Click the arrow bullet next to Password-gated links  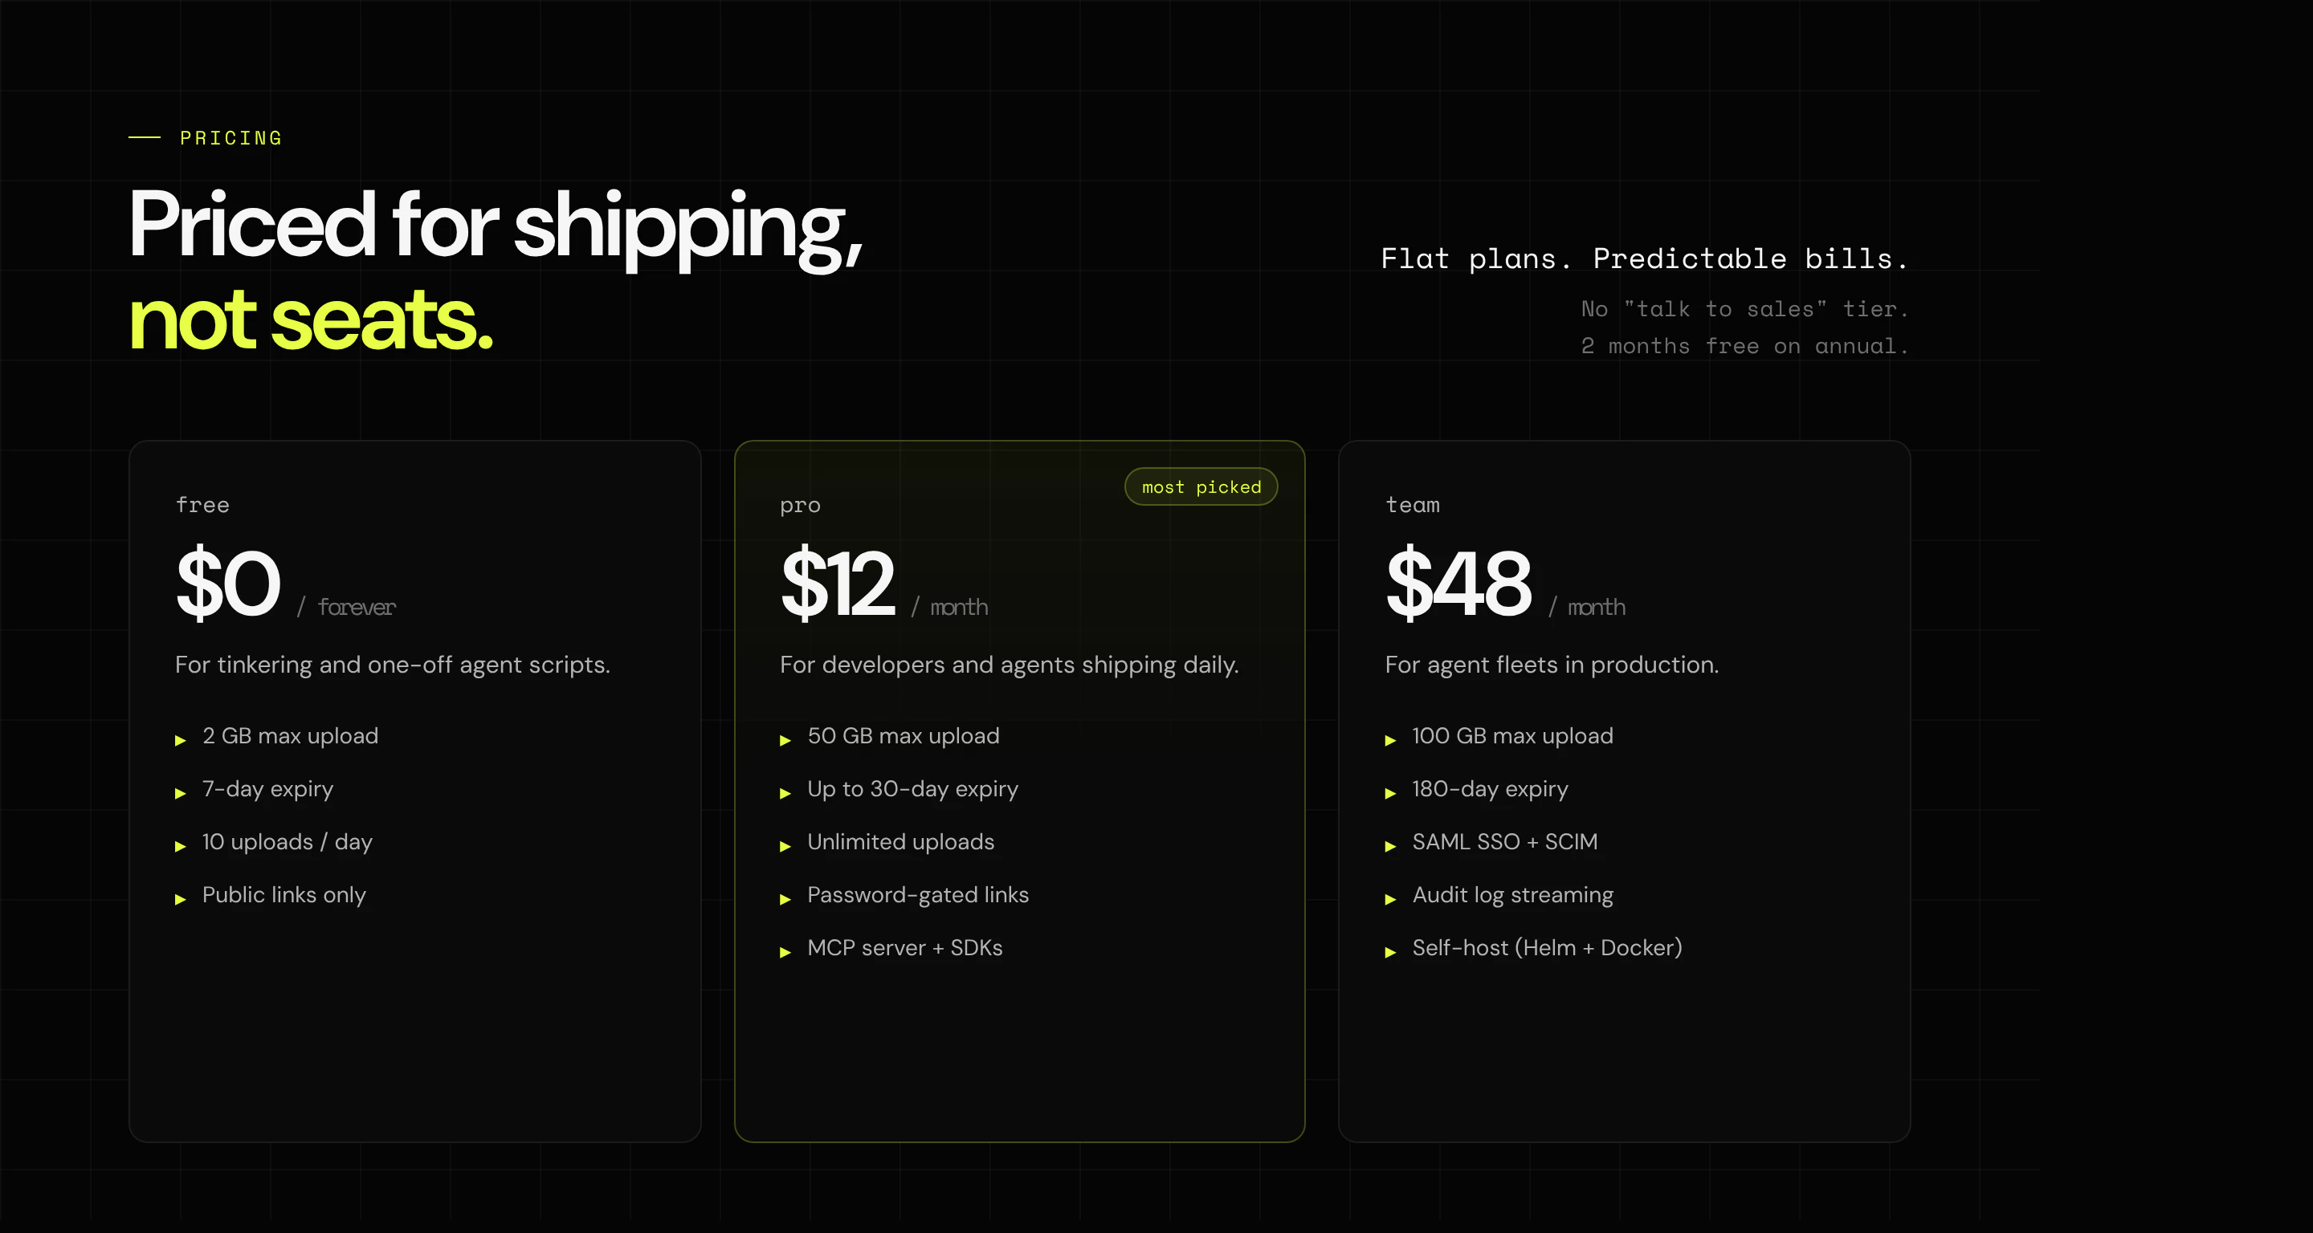(785, 899)
